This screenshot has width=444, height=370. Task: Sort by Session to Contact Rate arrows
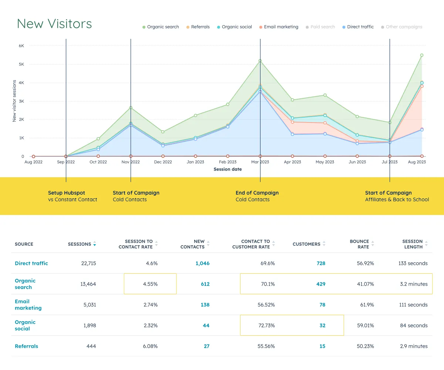pos(157,244)
